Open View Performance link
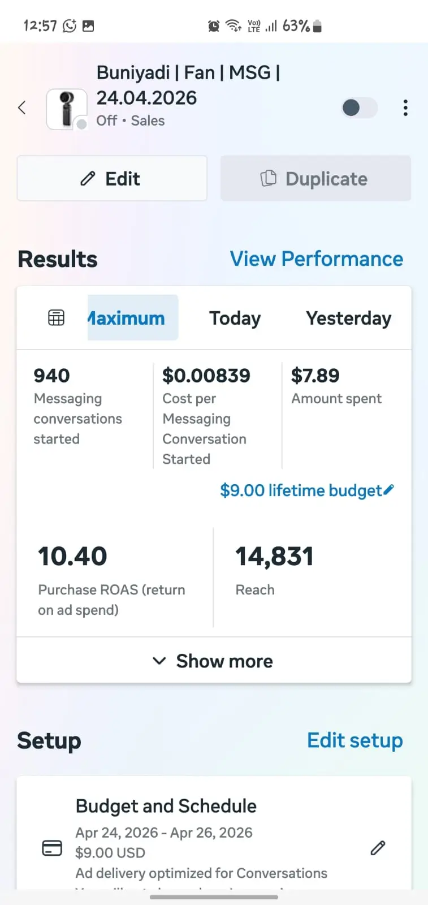Screen dimensions: 428x905 click(317, 259)
